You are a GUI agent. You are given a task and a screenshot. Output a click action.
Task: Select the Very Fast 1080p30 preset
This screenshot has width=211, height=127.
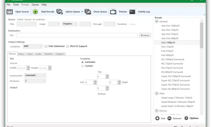(170, 26)
